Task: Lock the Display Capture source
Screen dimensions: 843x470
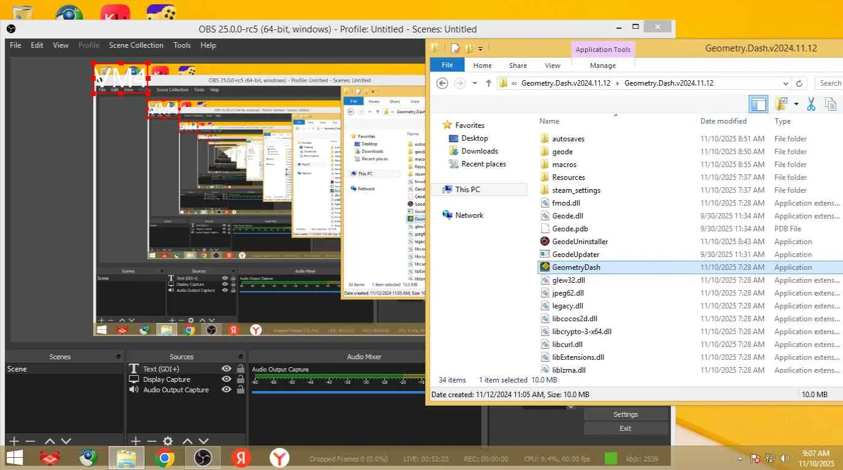Action: [x=241, y=379]
